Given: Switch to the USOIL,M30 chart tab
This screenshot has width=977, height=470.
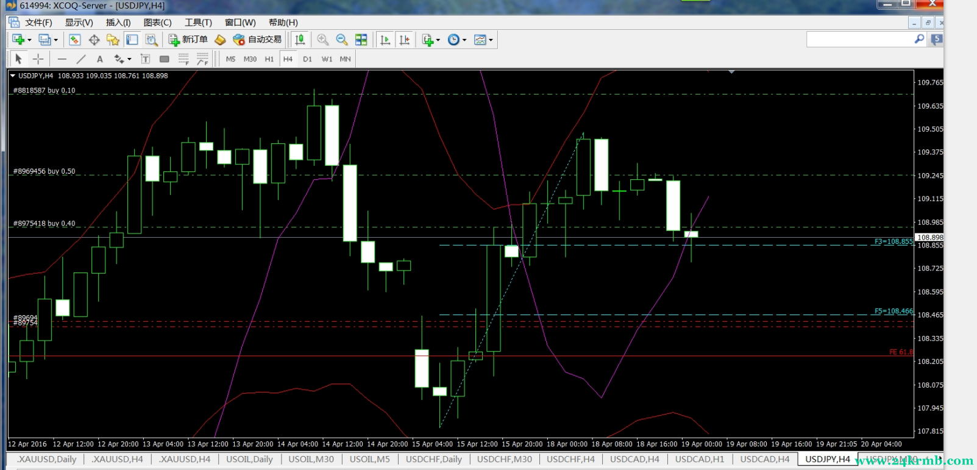Looking at the screenshot, I should coord(311,459).
